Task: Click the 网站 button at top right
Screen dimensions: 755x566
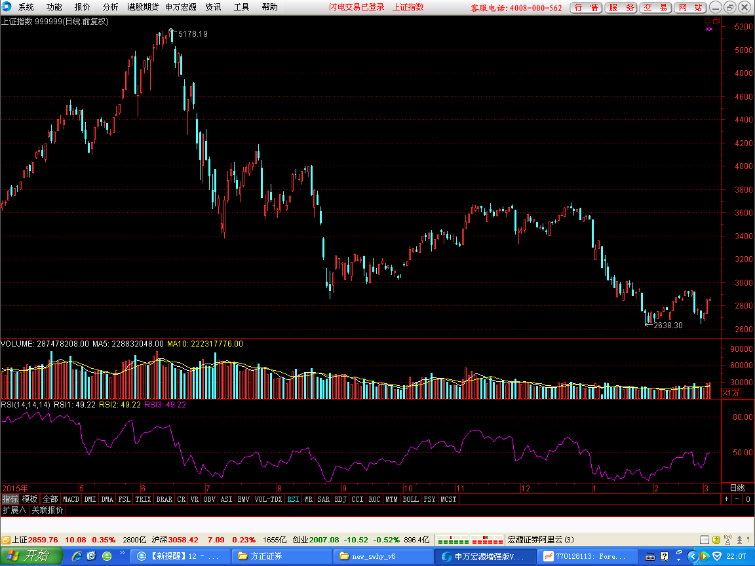Action: click(x=691, y=8)
